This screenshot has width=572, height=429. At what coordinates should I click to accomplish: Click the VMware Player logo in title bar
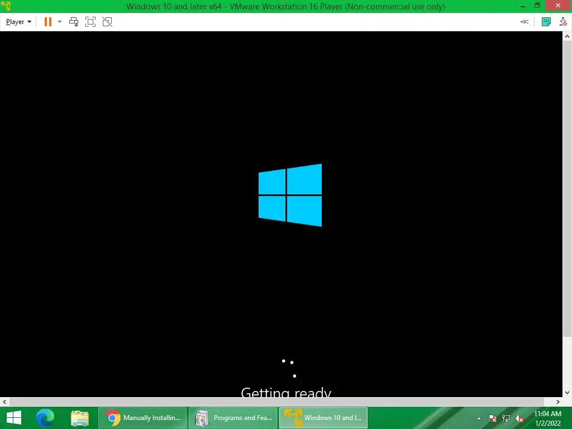point(6,6)
